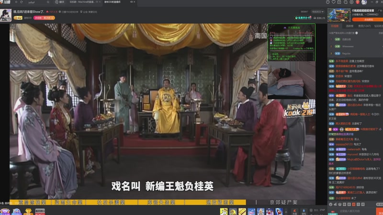The height and width of the screenshot is (215, 383).
Task: Toggle the pill switch in chat toolbar
Action: coord(380,204)
